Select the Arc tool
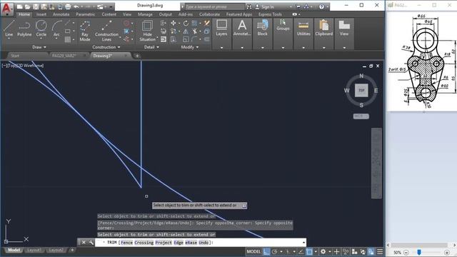457x257 pixels. click(x=56, y=29)
